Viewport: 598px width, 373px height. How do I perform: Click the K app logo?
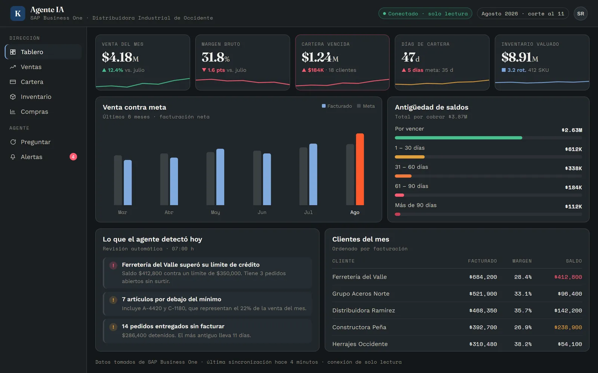click(x=18, y=13)
